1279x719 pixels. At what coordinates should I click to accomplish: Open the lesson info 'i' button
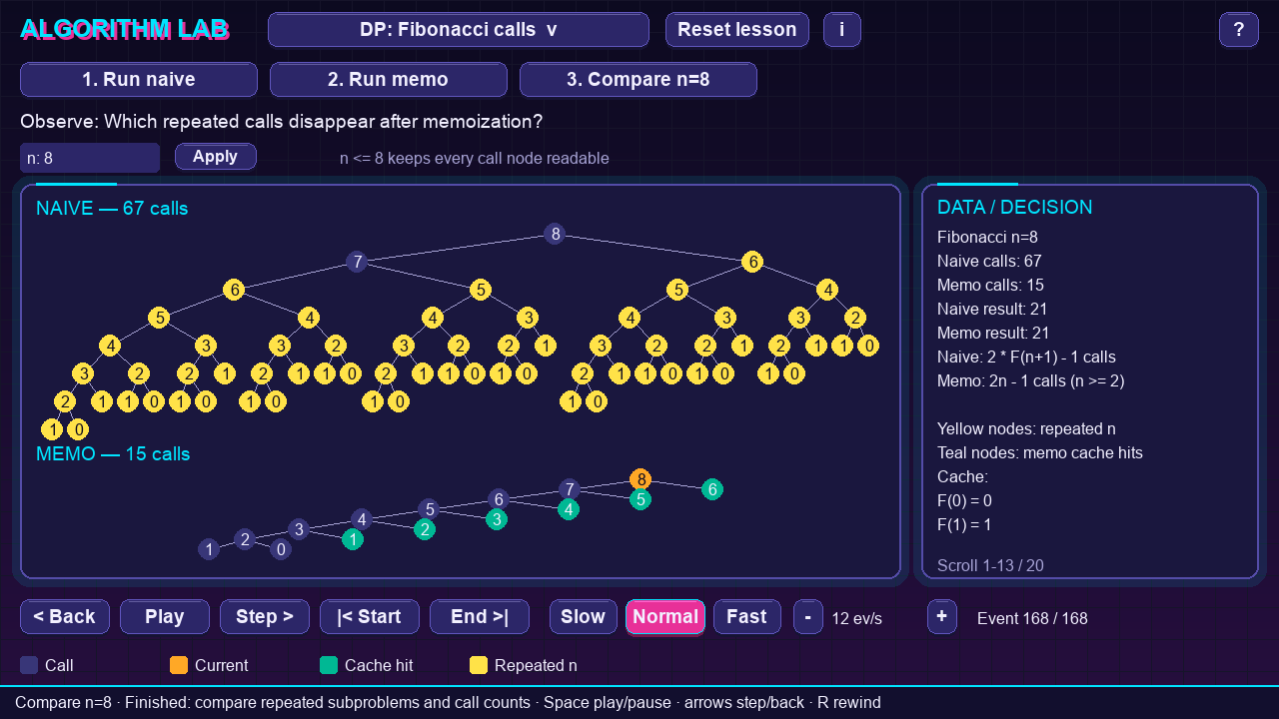click(x=842, y=30)
